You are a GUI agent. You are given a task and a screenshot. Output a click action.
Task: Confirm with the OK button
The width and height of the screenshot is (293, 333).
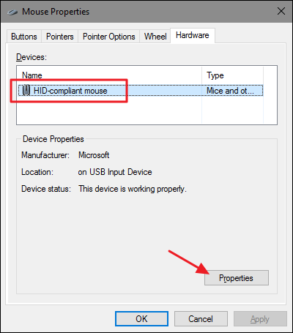coord(141,318)
